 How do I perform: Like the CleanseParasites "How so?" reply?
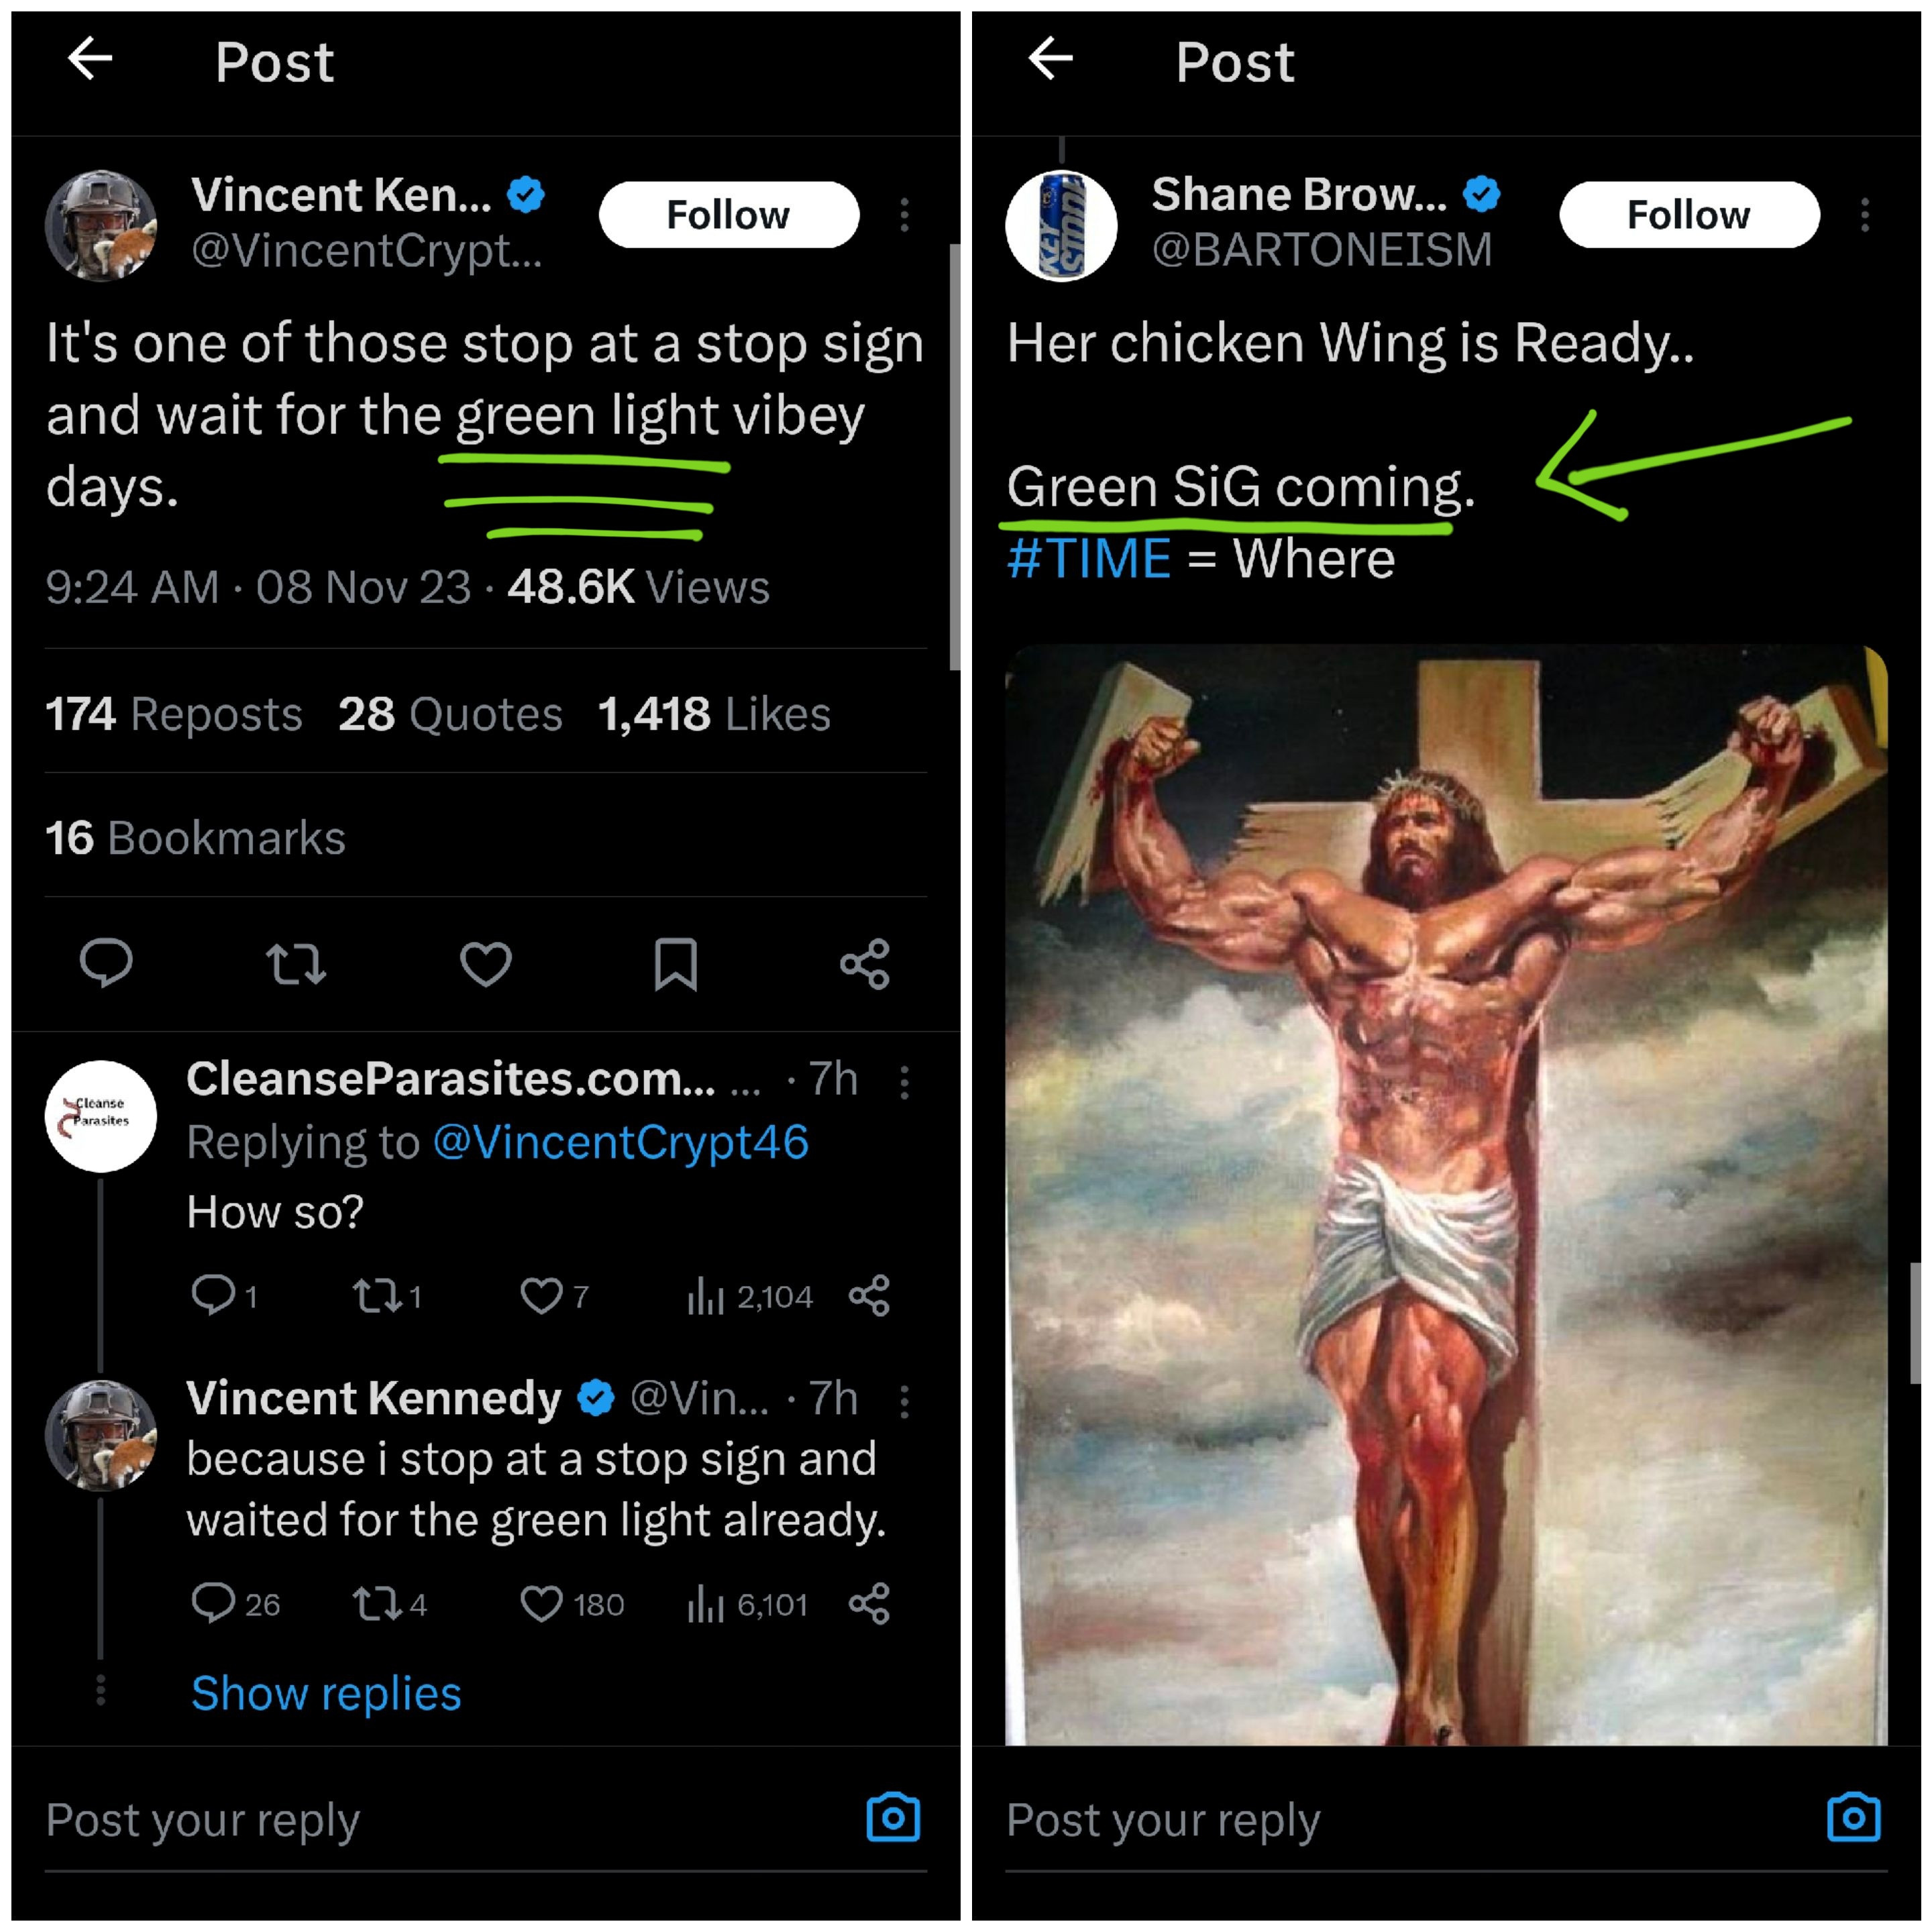[542, 1296]
